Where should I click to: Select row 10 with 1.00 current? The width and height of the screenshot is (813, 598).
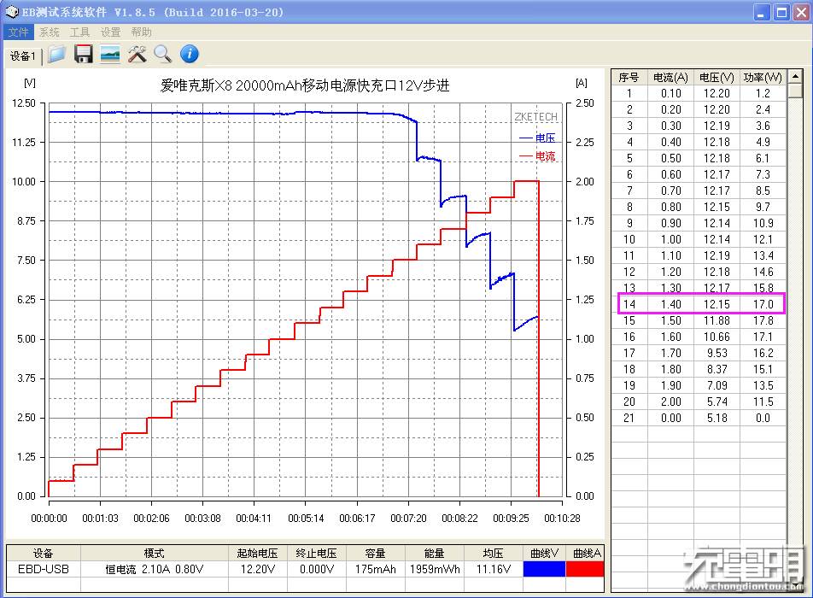[699, 239]
